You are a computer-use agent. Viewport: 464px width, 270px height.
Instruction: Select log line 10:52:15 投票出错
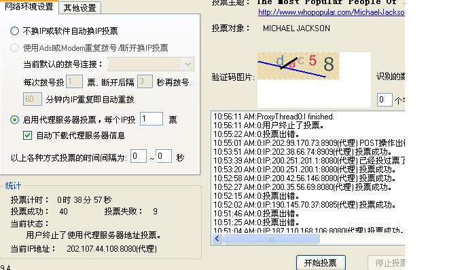coord(256,196)
